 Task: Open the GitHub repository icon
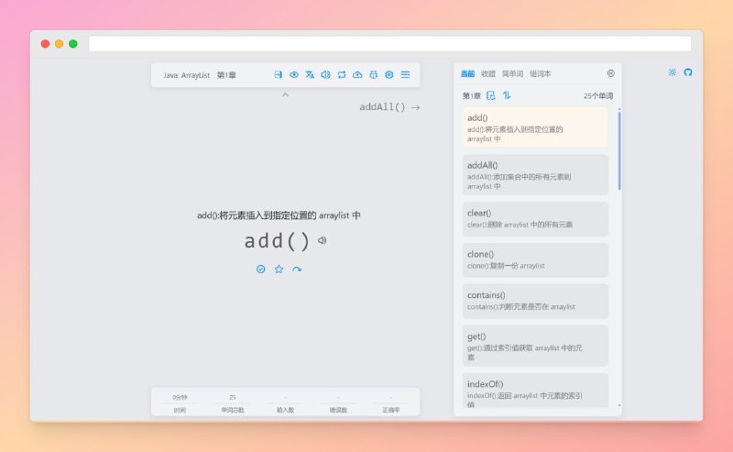point(688,72)
